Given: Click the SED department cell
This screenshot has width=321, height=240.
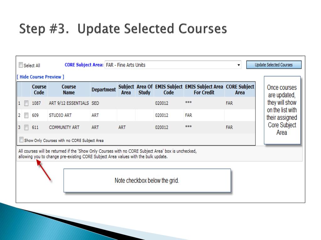Looking at the screenshot, I should pos(95,103).
